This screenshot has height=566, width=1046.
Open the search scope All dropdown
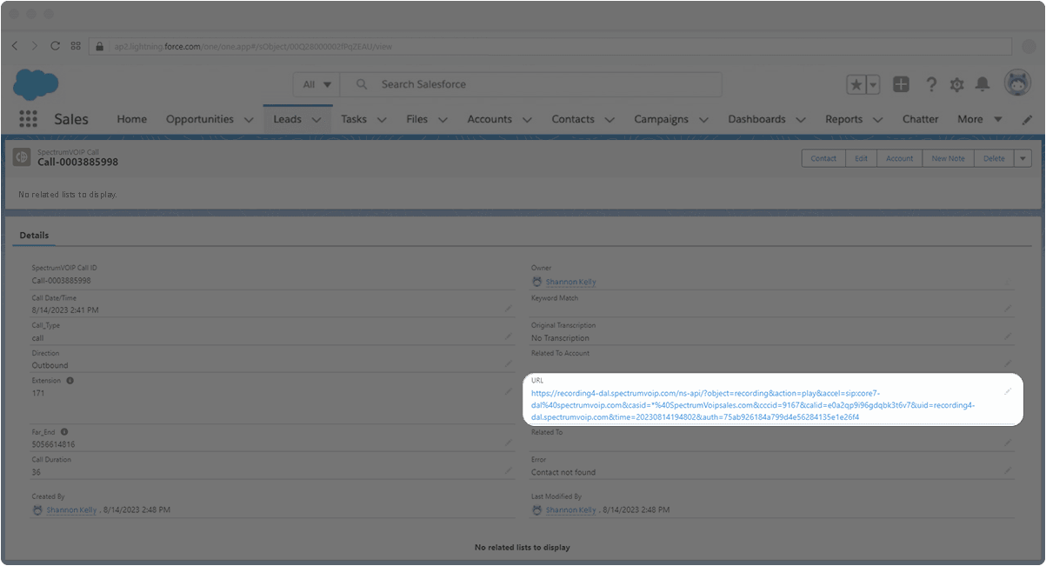point(316,84)
